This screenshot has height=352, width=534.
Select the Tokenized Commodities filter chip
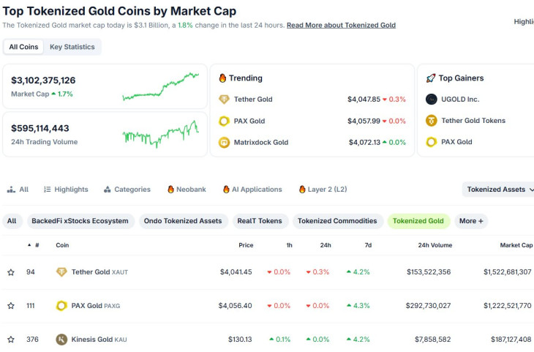[x=337, y=221]
